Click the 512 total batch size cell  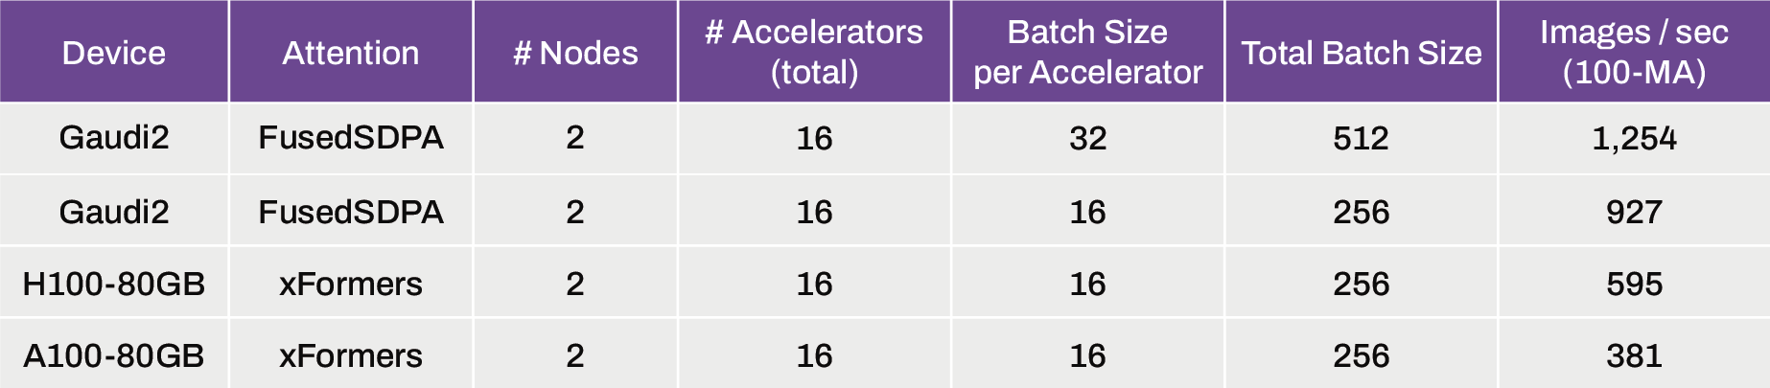click(1361, 138)
